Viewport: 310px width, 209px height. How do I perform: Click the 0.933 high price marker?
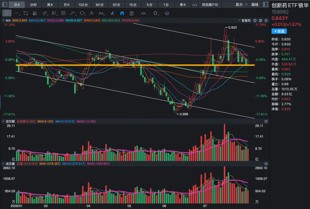(231, 28)
